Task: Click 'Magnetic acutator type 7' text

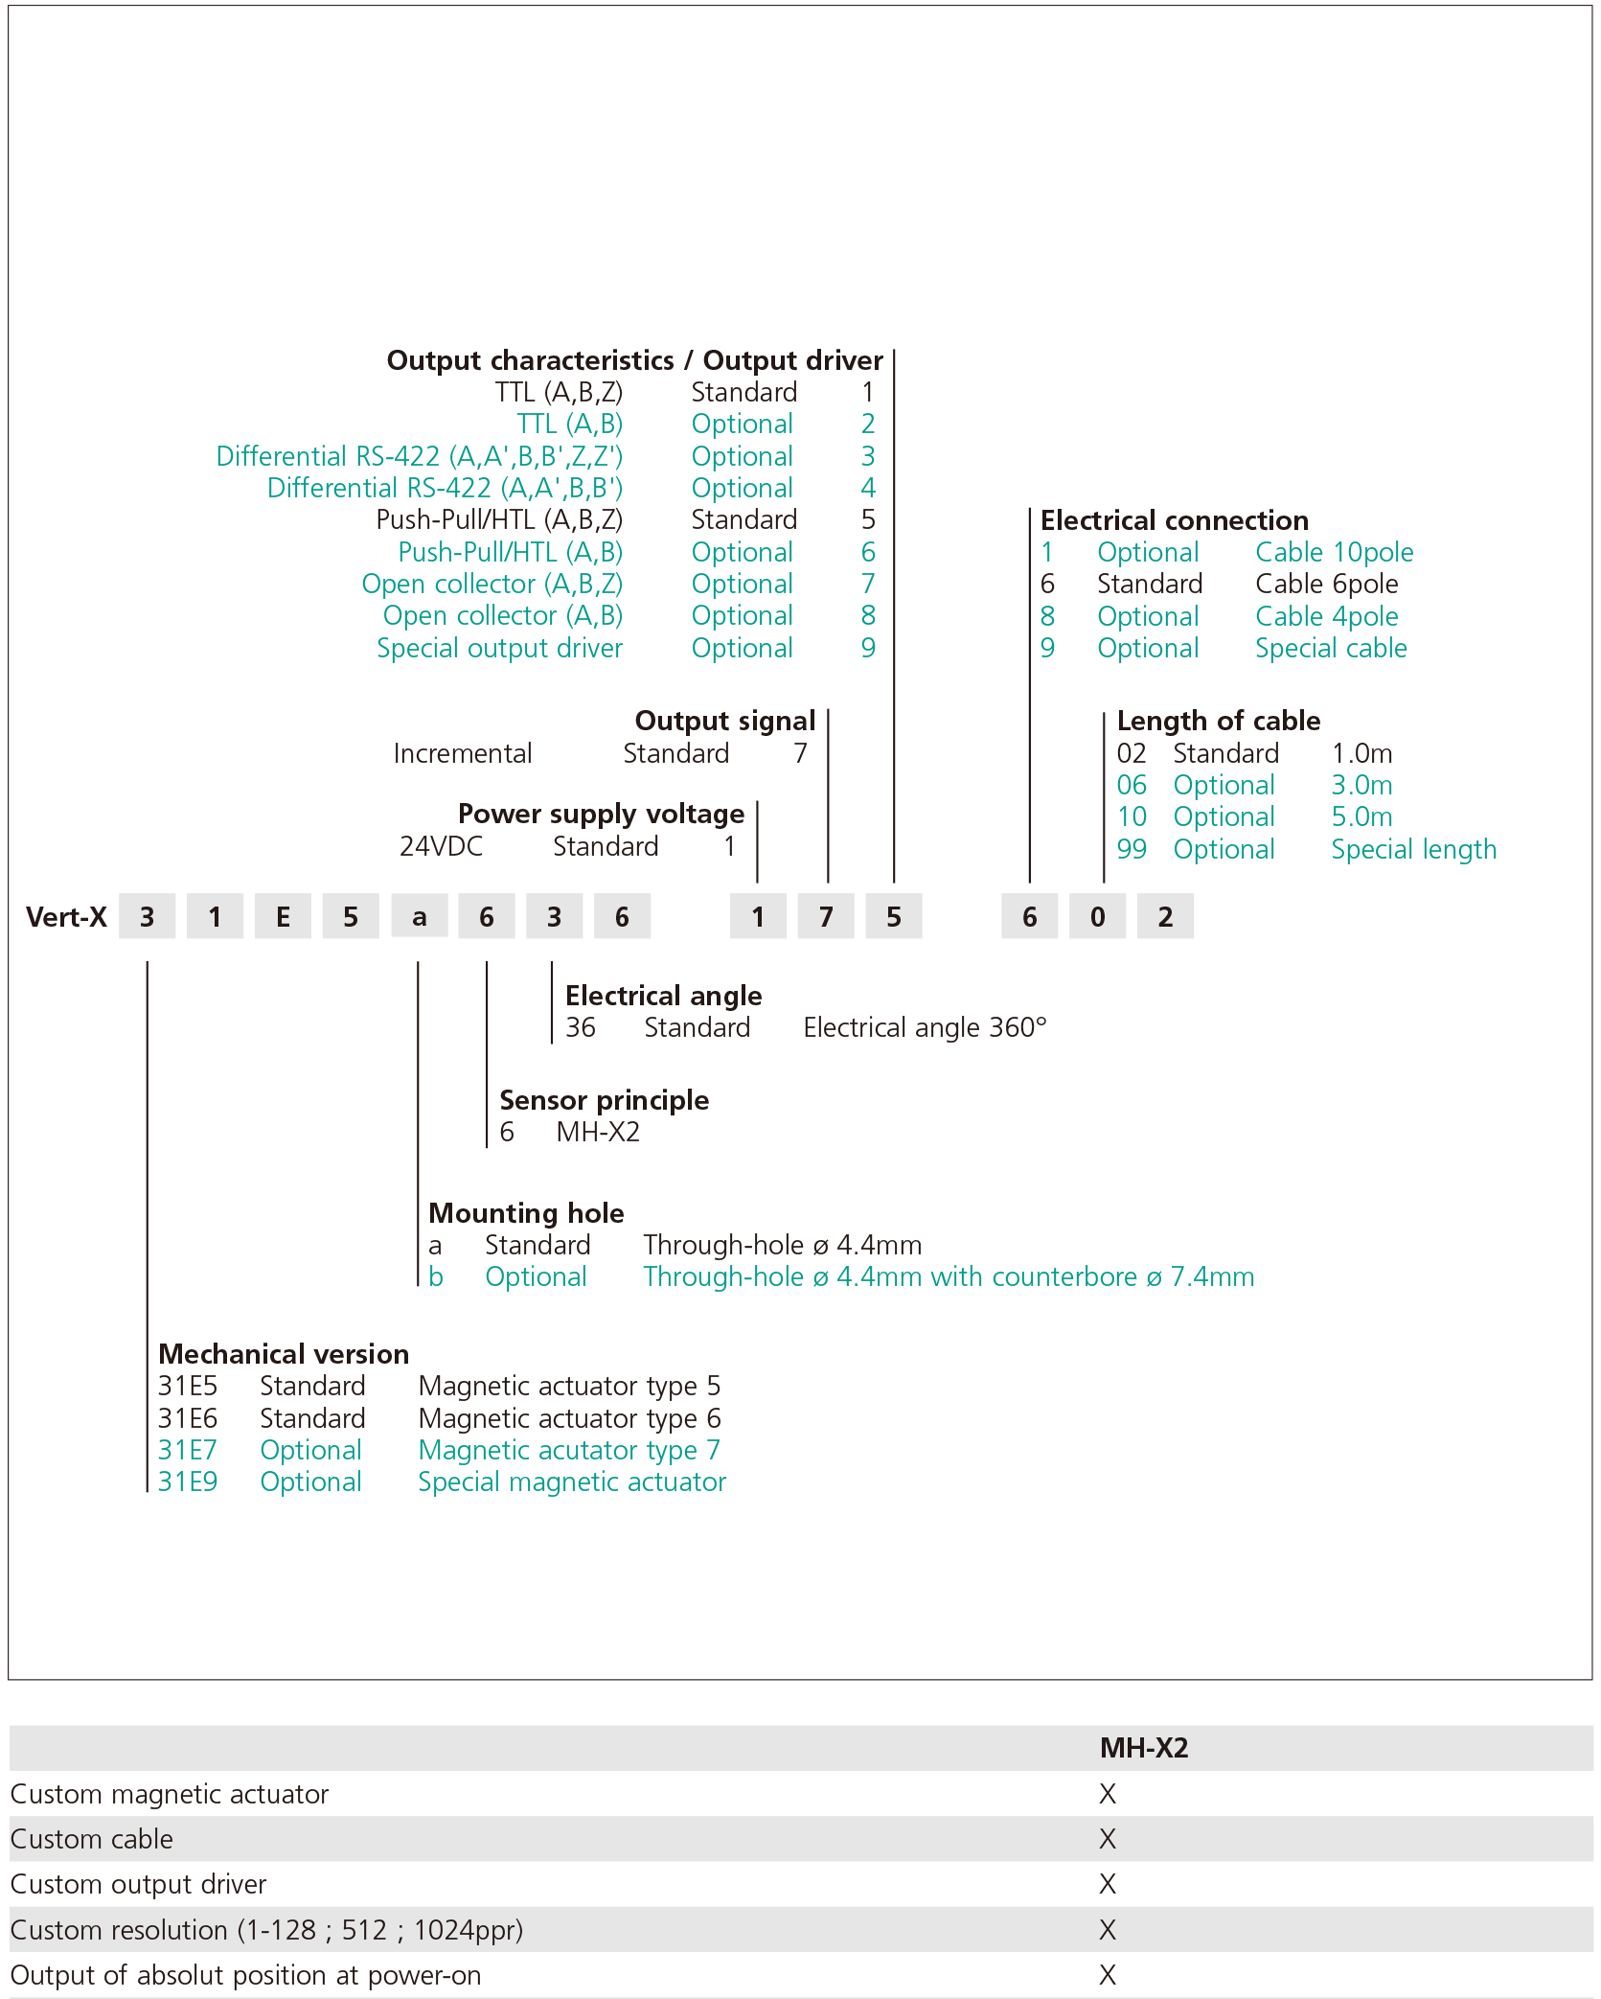Action: [569, 1450]
